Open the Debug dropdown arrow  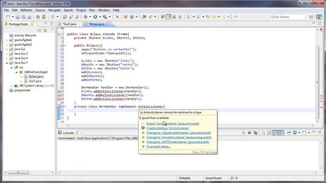click(90, 17)
